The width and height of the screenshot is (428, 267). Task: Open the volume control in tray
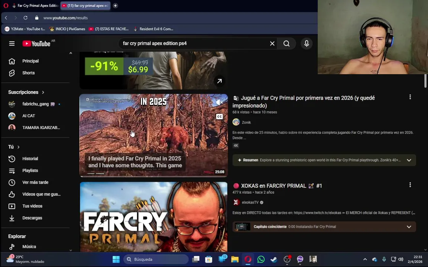click(401, 259)
